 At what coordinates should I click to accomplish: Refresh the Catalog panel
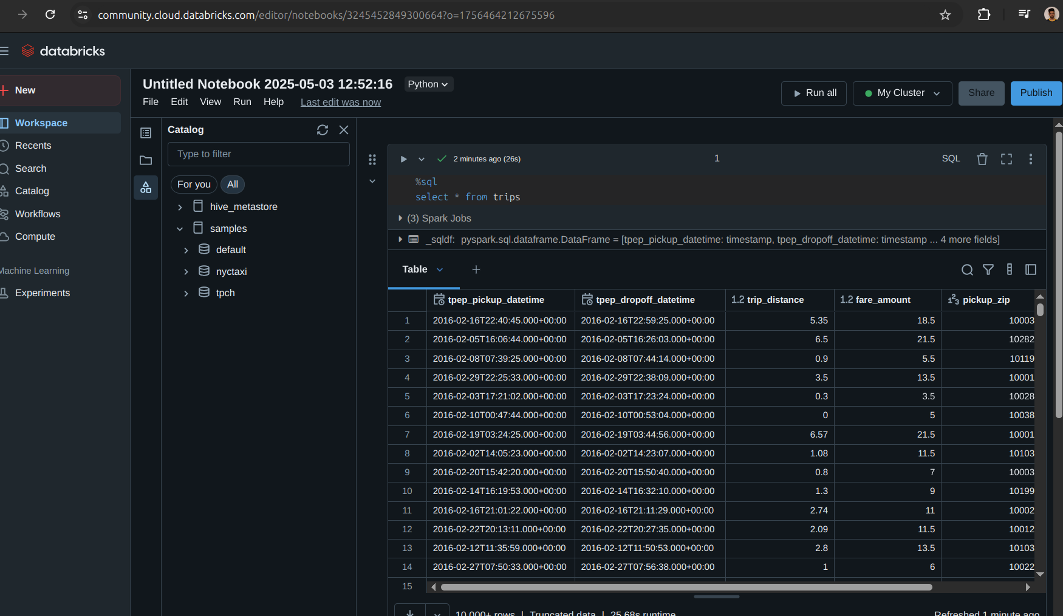(x=323, y=130)
